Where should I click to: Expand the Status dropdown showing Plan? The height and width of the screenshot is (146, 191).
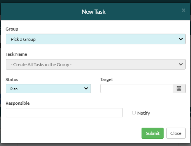tap(48, 88)
